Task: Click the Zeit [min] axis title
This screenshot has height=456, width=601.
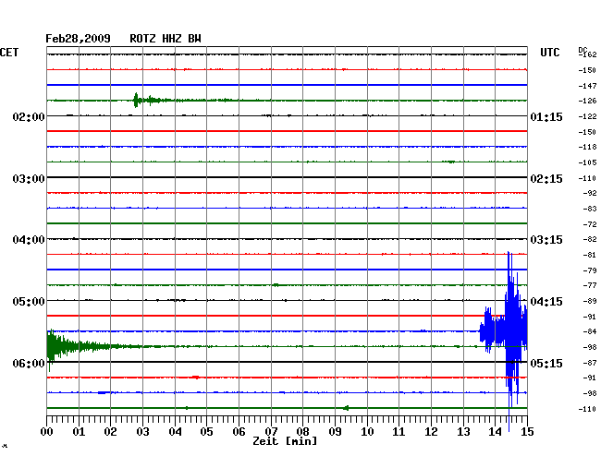Action: point(285,441)
